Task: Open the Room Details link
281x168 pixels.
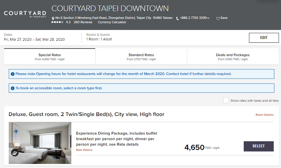Action: 264,115
